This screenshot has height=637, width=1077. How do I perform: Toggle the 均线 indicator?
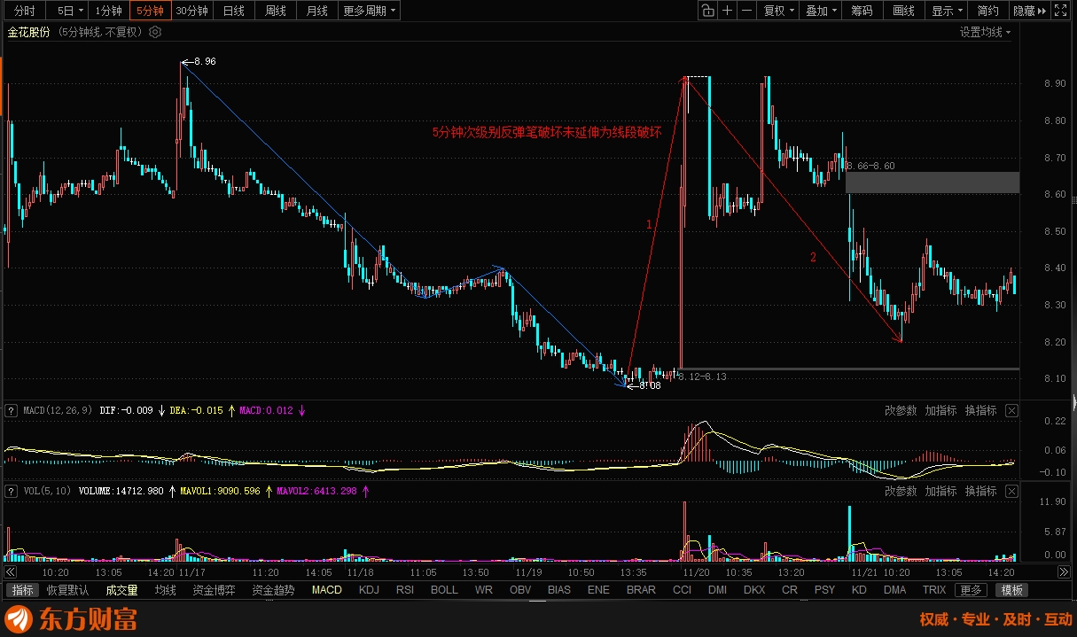[x=166, y=590]
